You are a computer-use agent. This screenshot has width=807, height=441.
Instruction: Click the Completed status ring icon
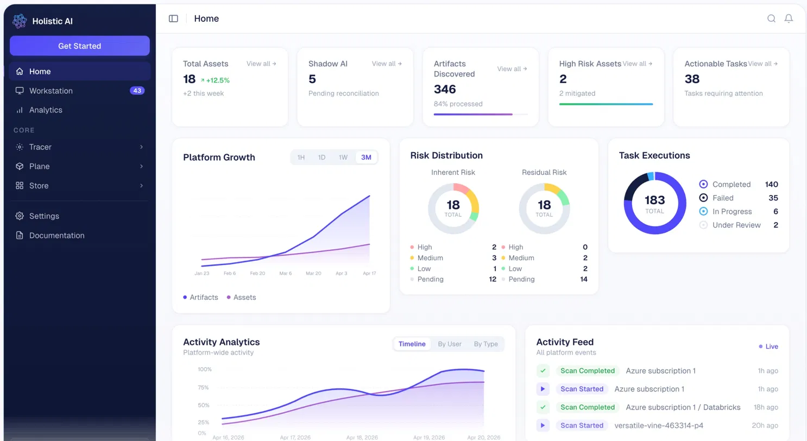click(x=703, y=184)
